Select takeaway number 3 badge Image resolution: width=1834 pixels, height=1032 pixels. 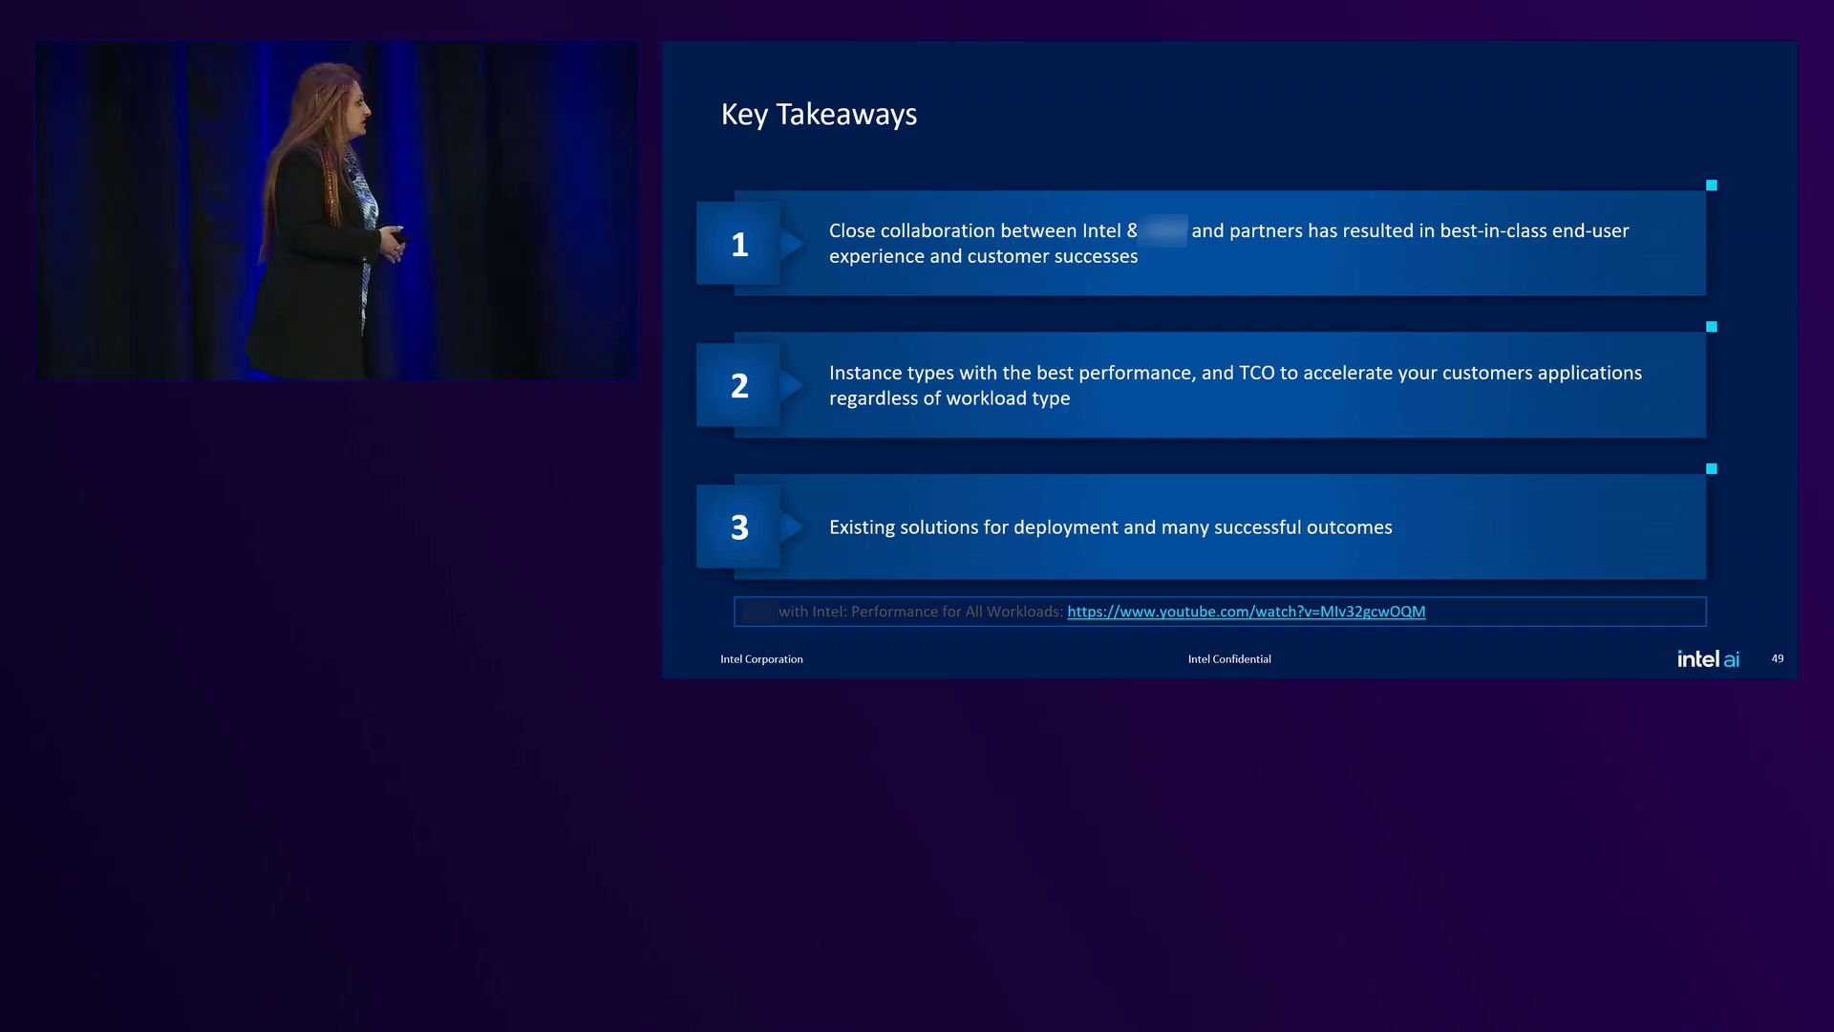pos(738,527)
